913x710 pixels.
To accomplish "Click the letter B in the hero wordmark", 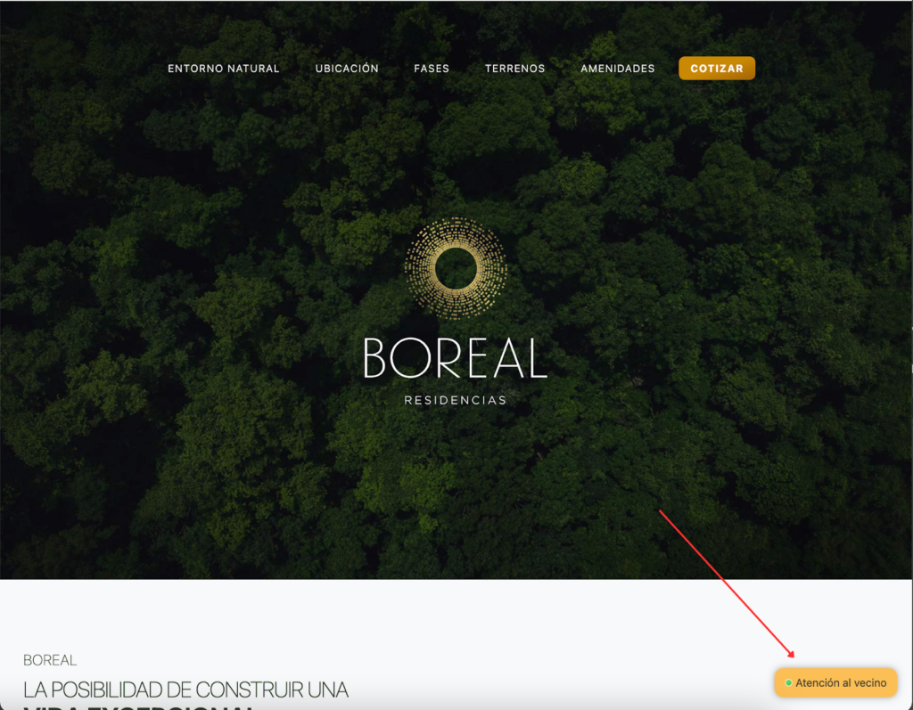I will pyautogui.click(x=375, y=358).
